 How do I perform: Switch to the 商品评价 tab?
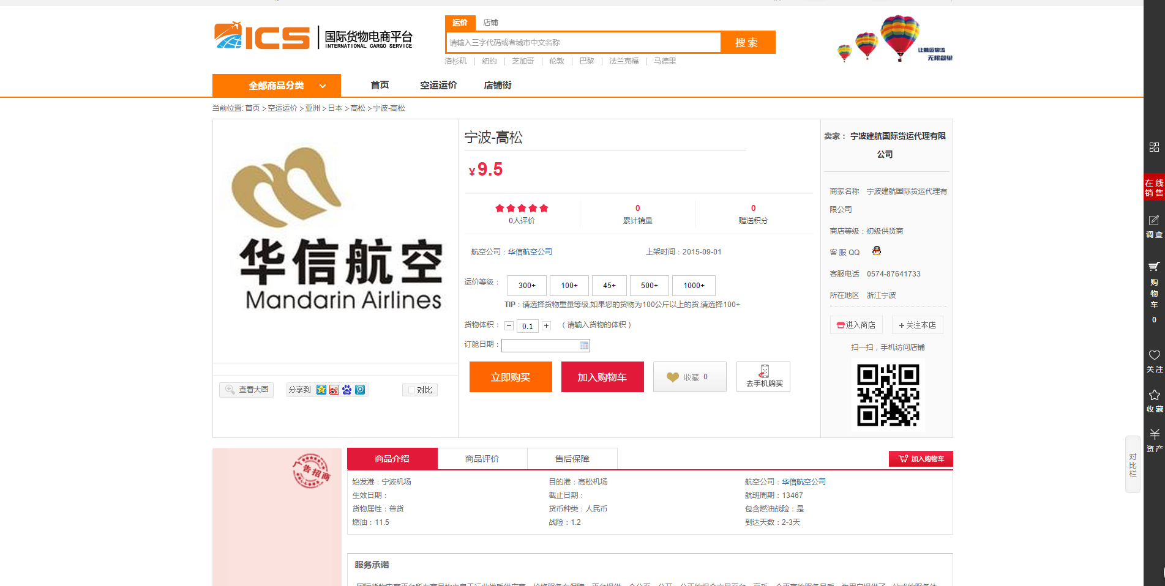[x=482, y=459]
